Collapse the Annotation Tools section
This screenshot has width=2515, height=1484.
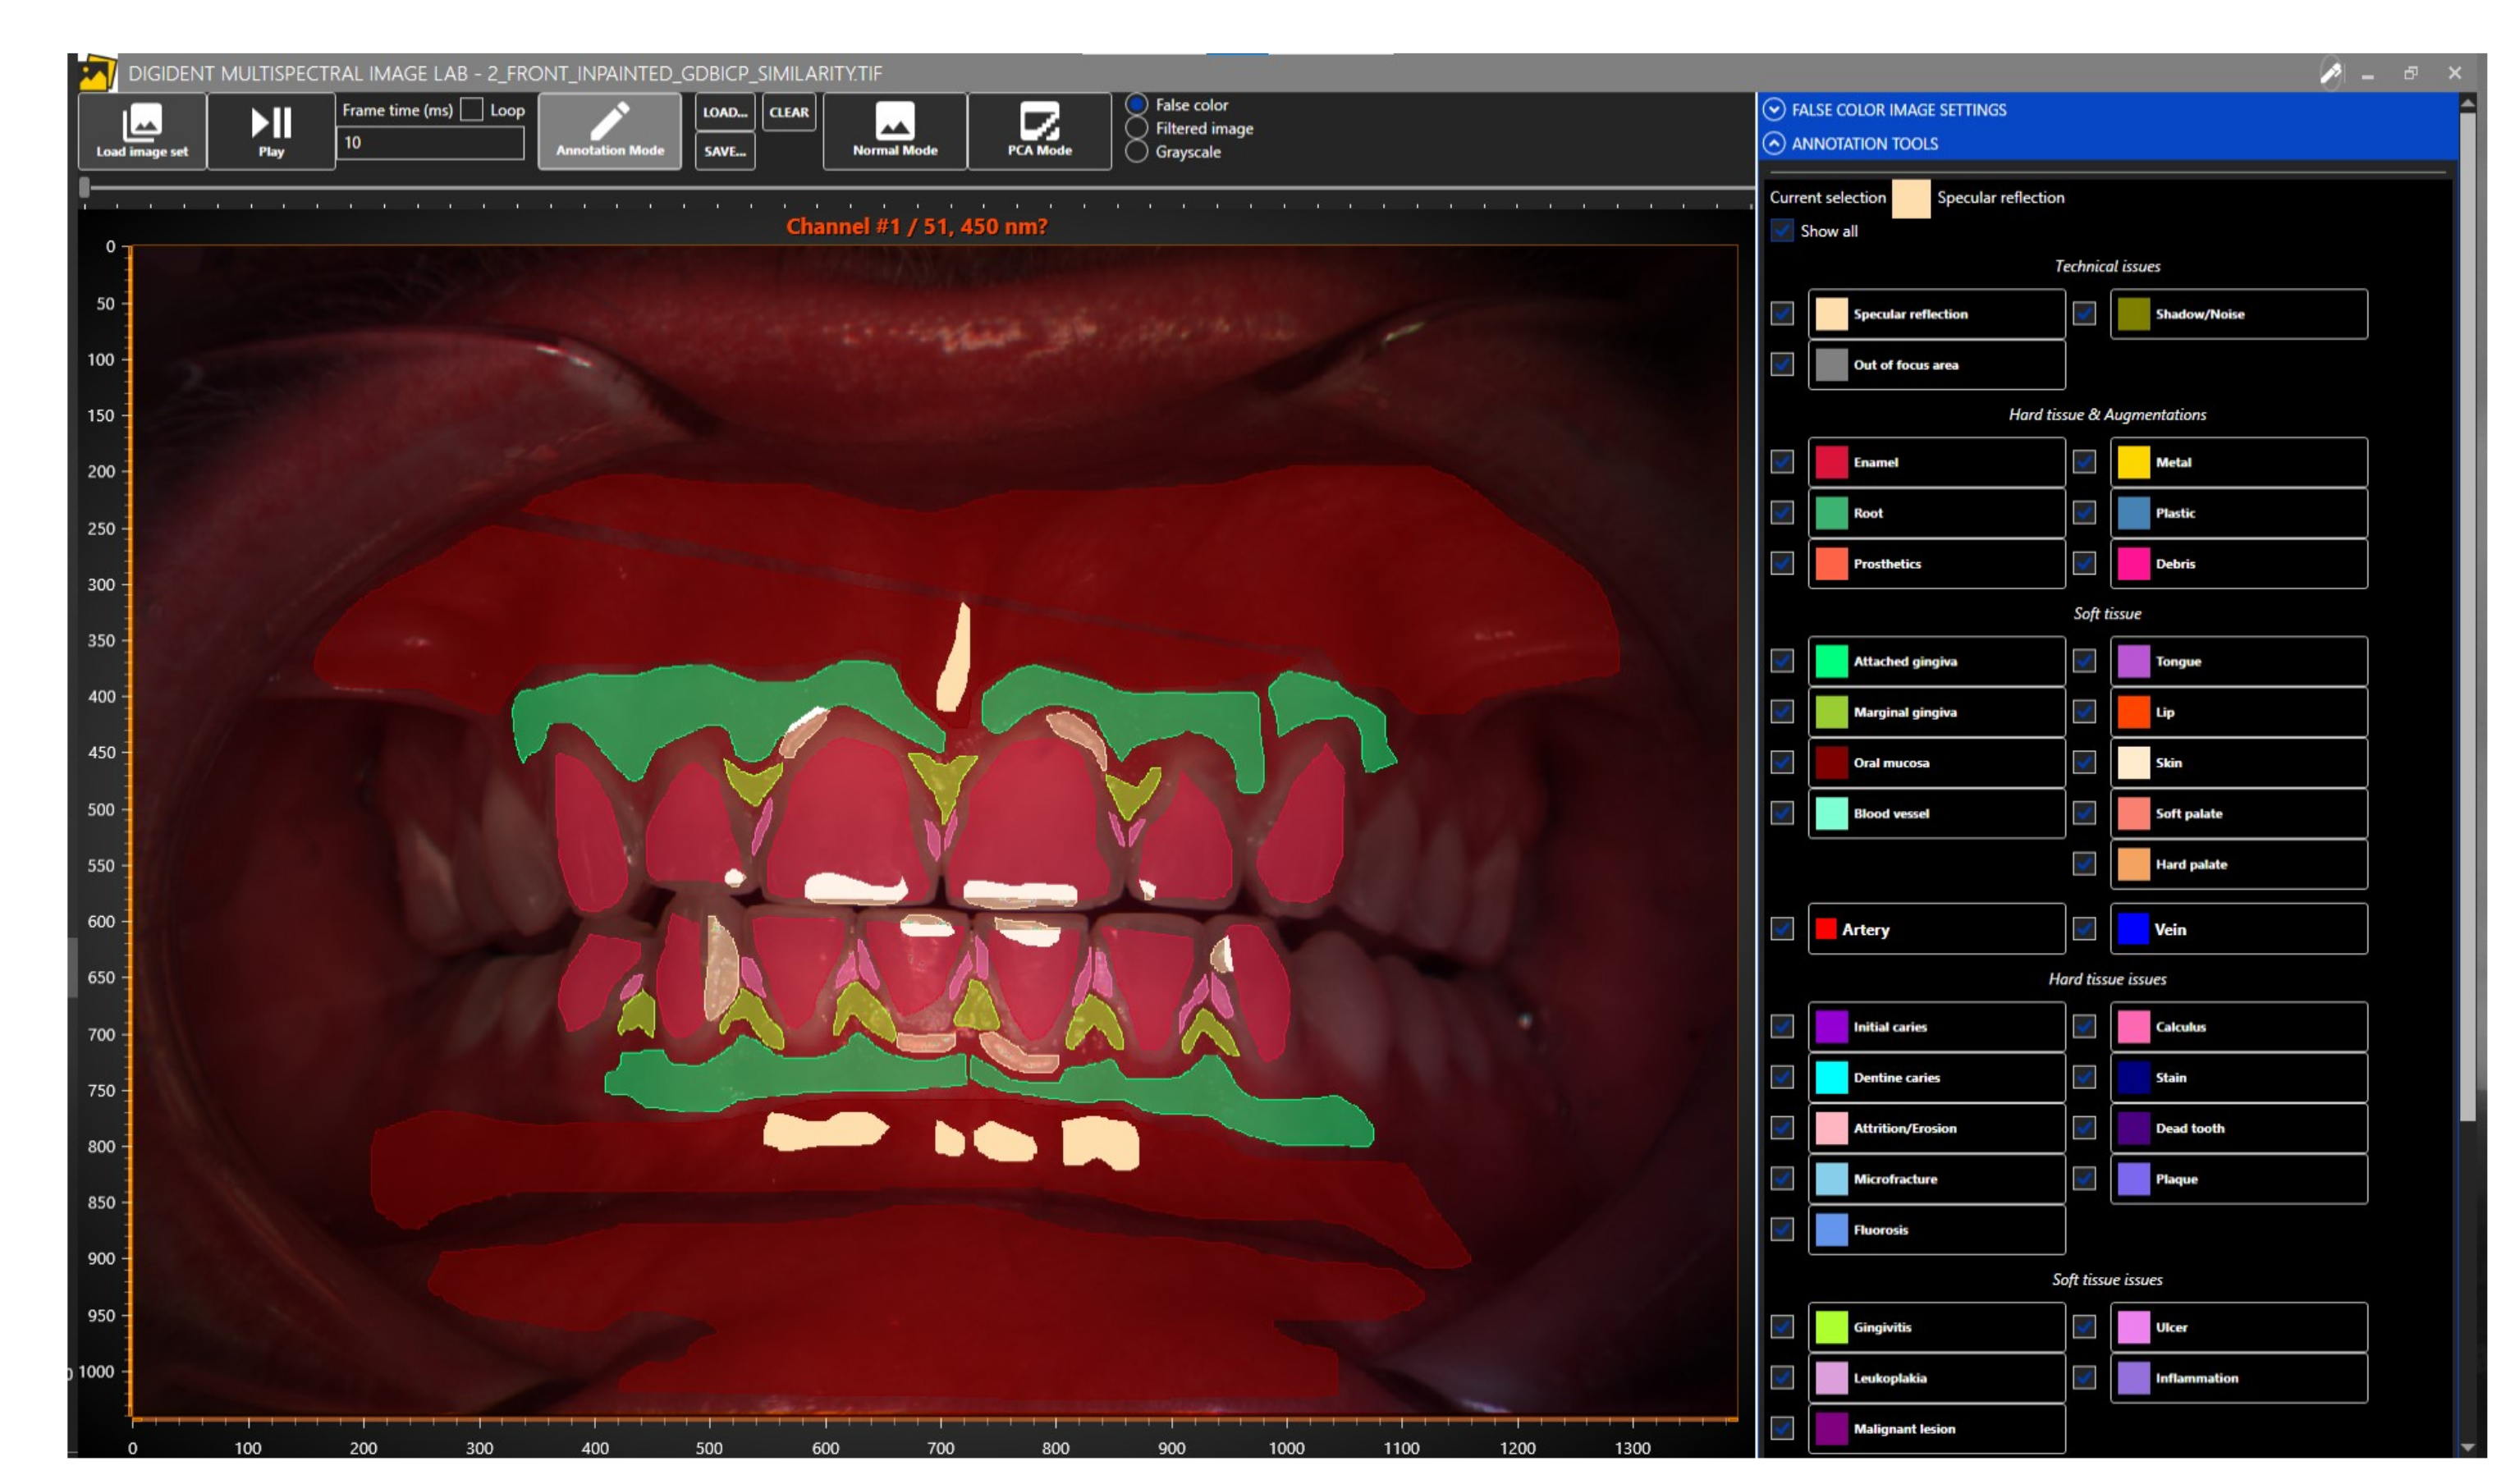click(x=1774, y=144)
